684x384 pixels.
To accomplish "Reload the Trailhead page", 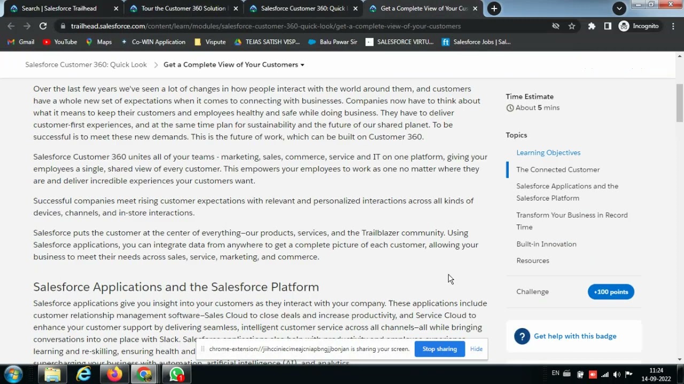I will (x=43, y=26).
